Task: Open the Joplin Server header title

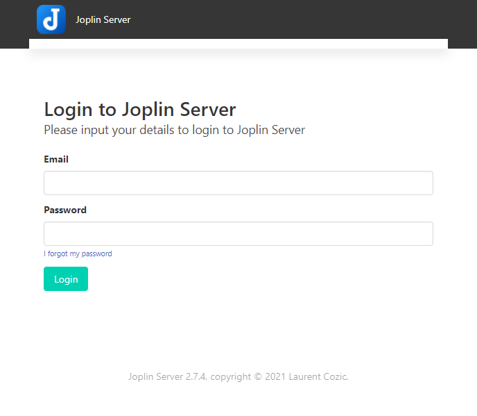Action: pos(103,20)
